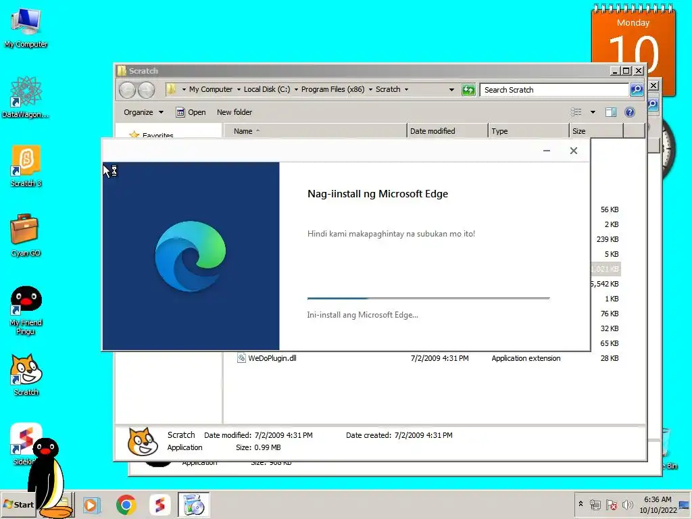692x519 pixels.
Task: Show hidden tray icons arrow
Action: coord(580,504)
